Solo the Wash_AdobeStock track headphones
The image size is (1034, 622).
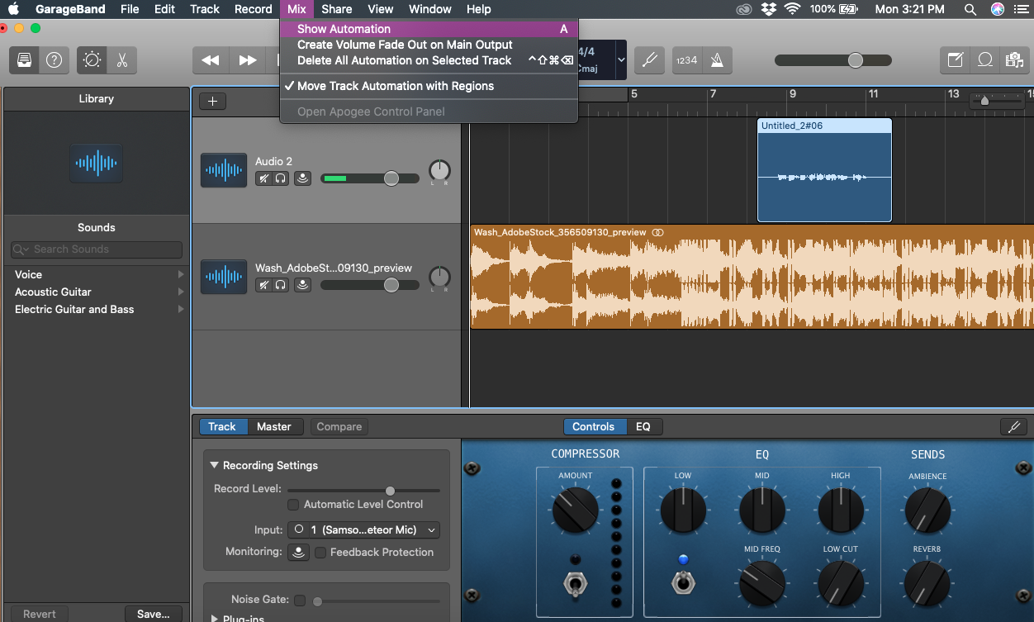point(281,285)
